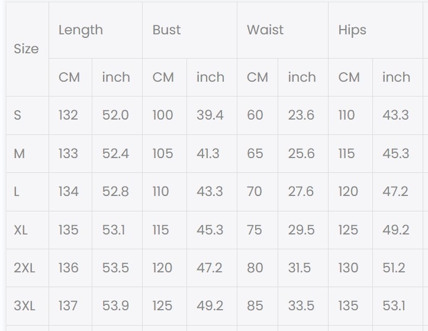
Task: Click the Size column header
Action: tap(26, 49)
